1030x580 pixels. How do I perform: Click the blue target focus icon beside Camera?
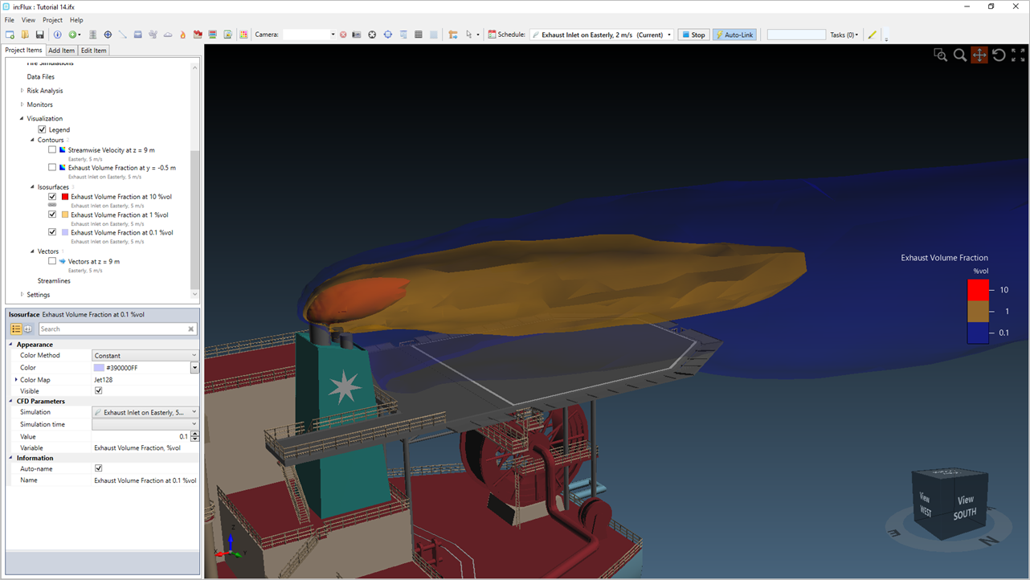pyautogui.click(x=388, y=35)
